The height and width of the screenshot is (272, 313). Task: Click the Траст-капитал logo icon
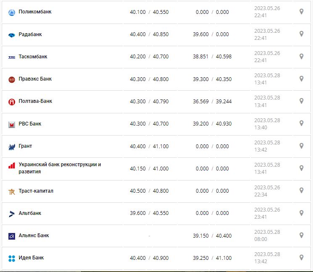click(x=11, y=191)
